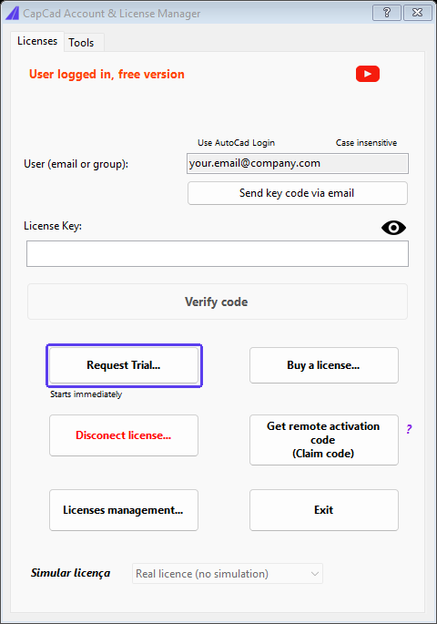This screenshot has width=437, height=624.
Task: Click the 'Use AutoCad Login' label
Action: (236, 143)
